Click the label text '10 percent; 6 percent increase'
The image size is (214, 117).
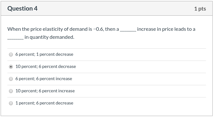click(45, 91)
